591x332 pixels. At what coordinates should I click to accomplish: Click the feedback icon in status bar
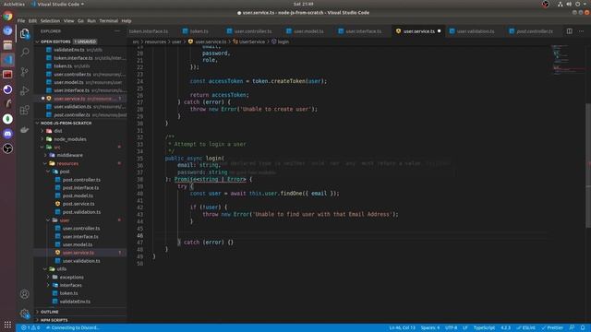tap(573, 328)
